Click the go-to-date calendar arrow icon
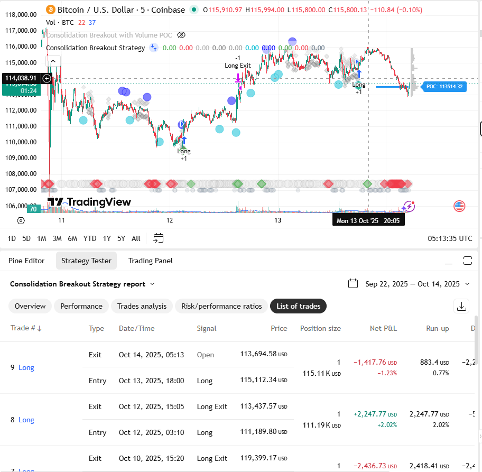 pos(159,238)
